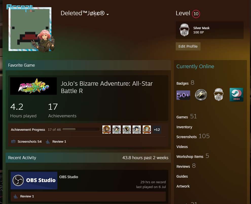Click the second JoJo achievement icon
Viewport: 251px width, 204px height.
117,129
